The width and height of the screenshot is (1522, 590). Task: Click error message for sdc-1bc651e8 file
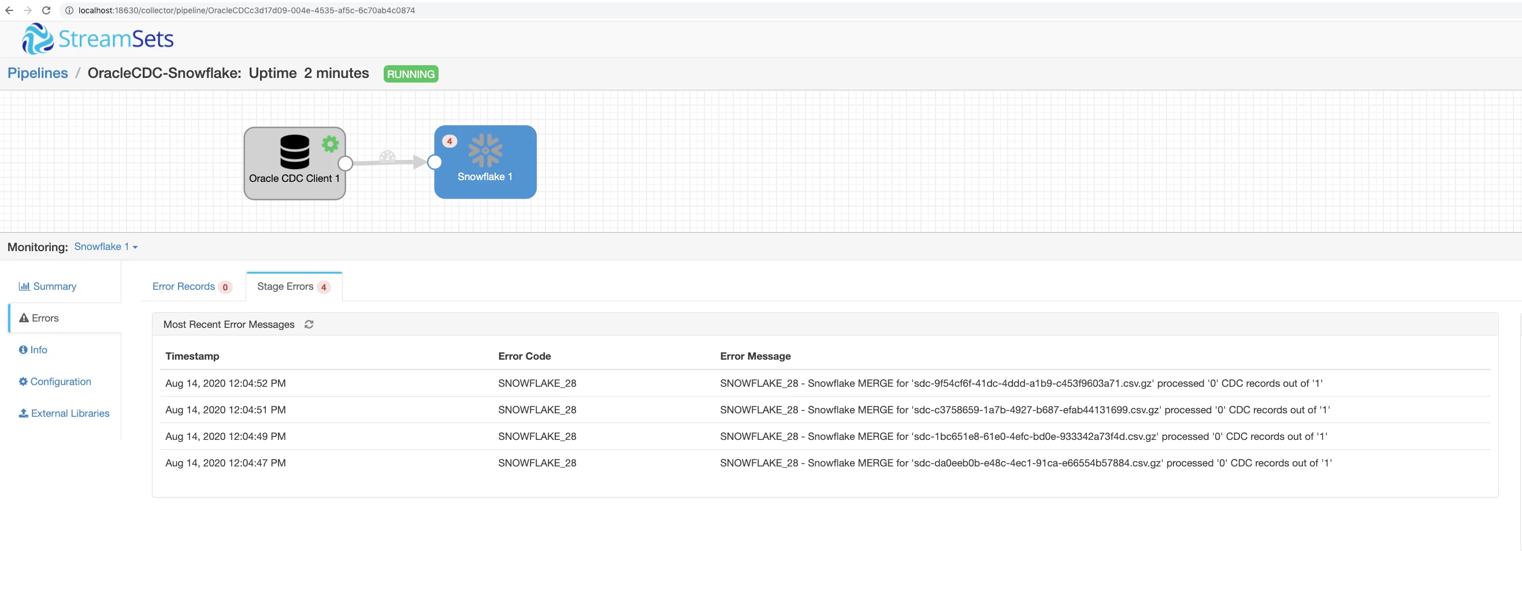click(x=1023, y=436)
